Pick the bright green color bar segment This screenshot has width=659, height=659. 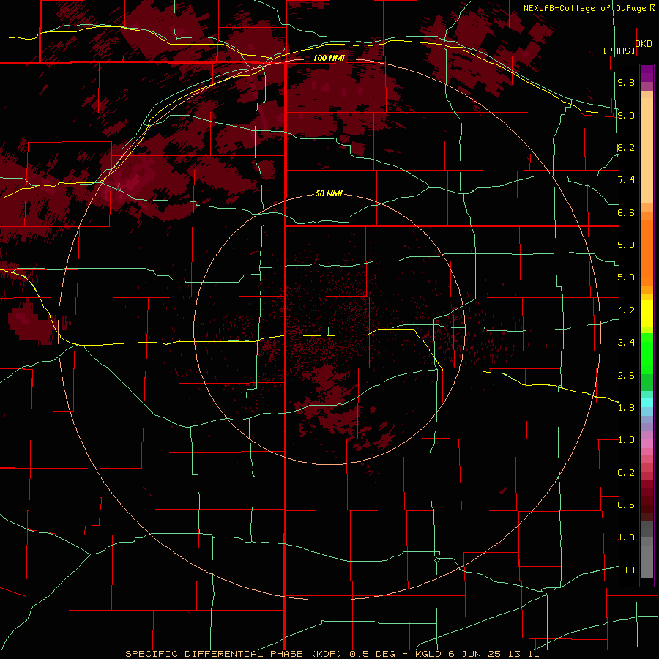click(x=647, y=354)
